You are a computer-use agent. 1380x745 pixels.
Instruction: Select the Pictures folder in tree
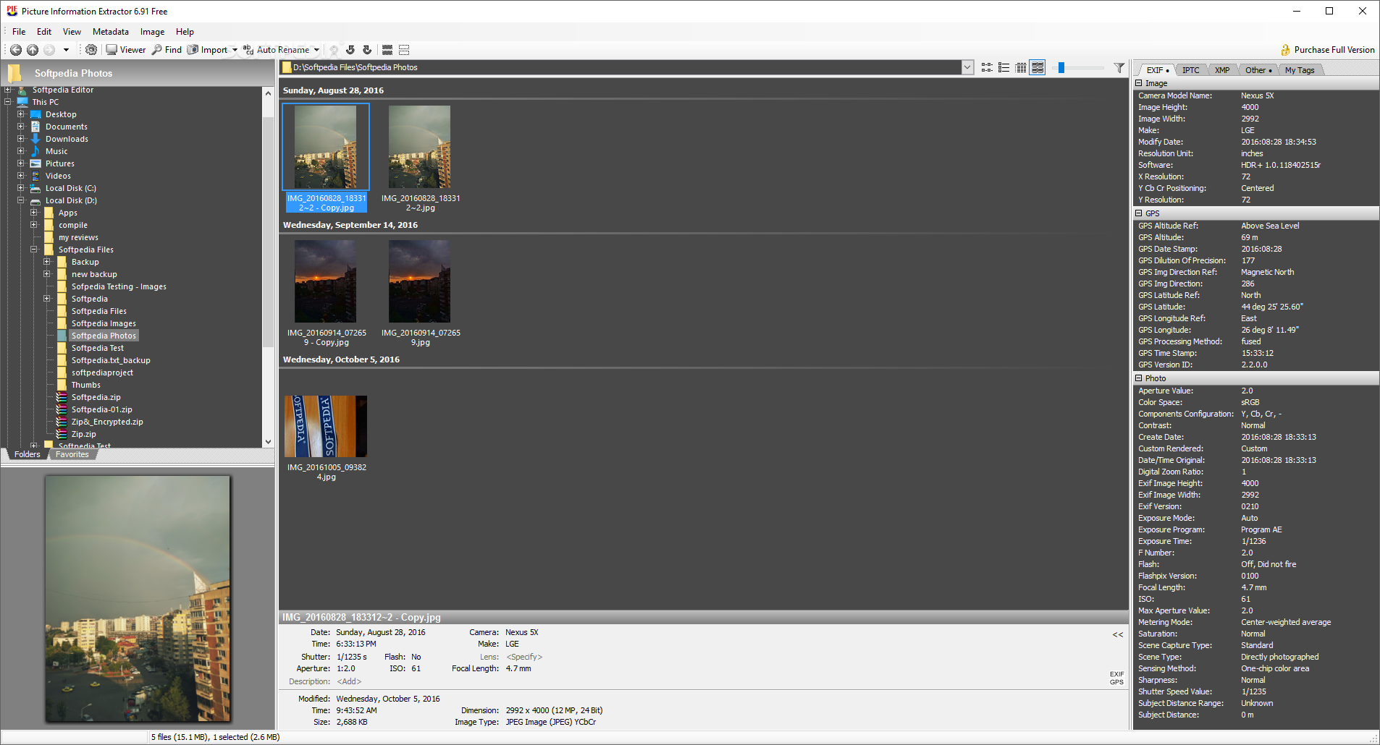tap(59, 163)
